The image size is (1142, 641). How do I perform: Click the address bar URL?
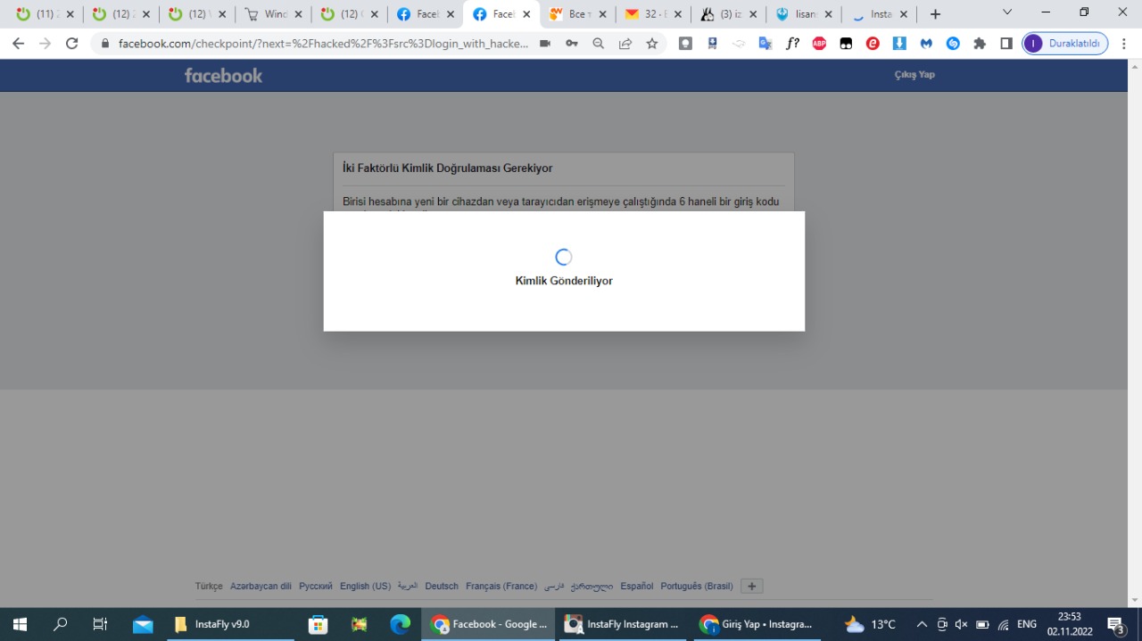323,43
